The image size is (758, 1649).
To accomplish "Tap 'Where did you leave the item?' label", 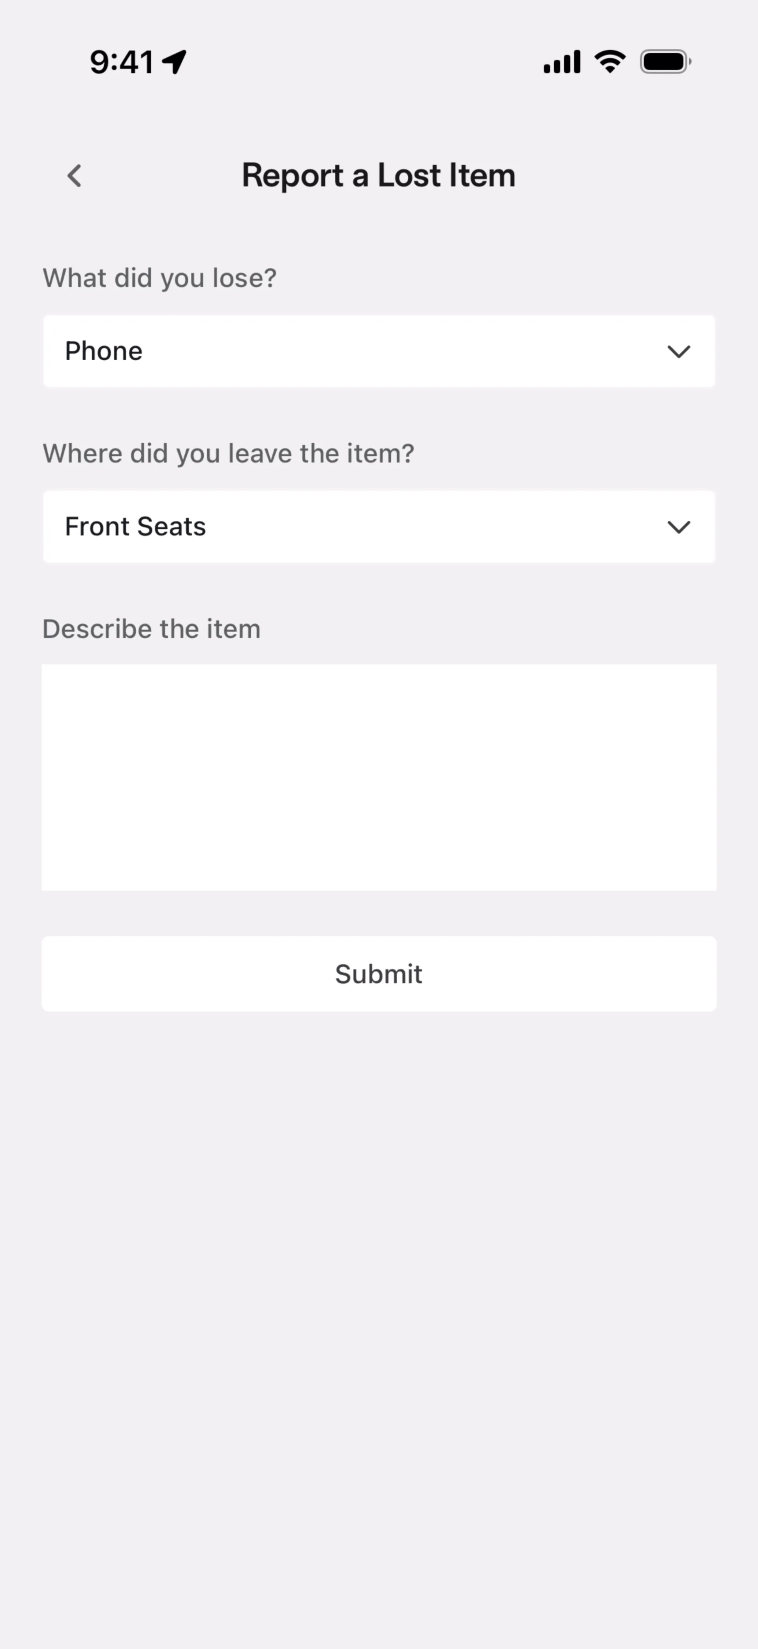I will pos(228,454).
